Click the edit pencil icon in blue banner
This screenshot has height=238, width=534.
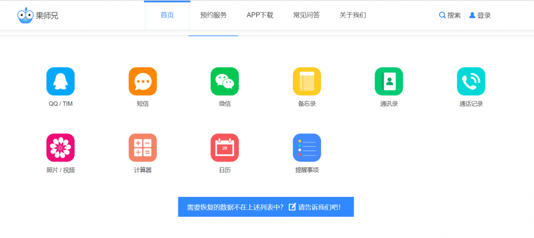(292, 207)
